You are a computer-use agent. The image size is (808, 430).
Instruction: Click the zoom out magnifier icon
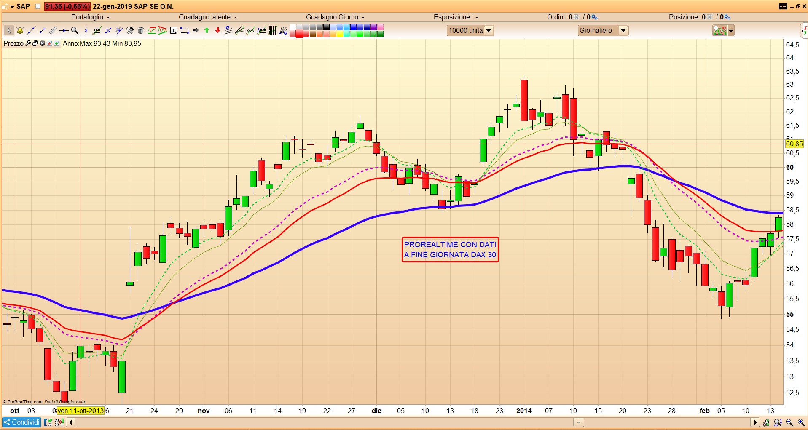pyautogui.click(x=790, y=422)
